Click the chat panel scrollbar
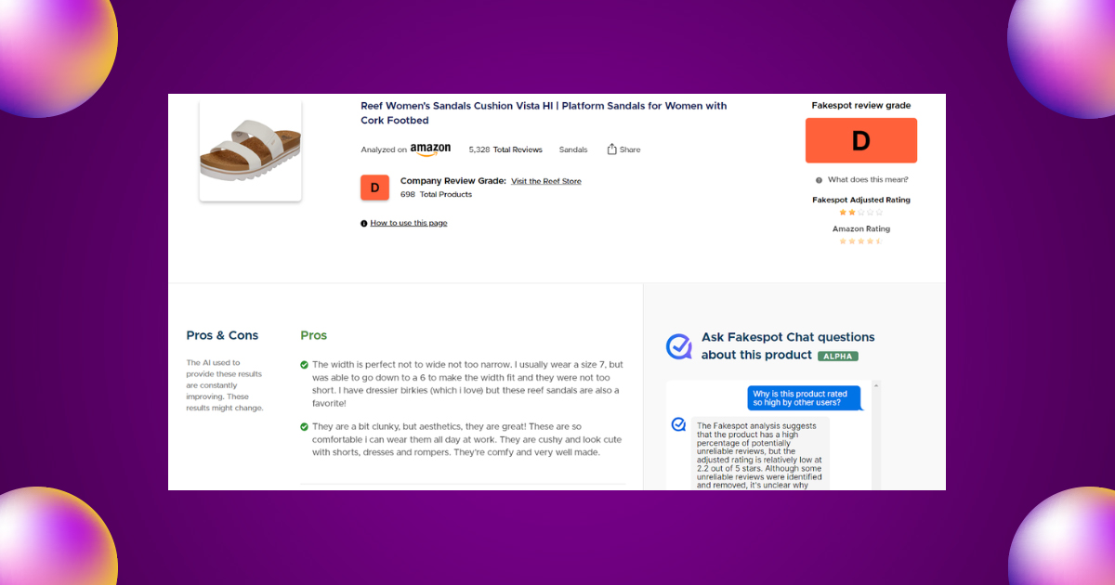Screen dimensions: 1115x585 876,436
